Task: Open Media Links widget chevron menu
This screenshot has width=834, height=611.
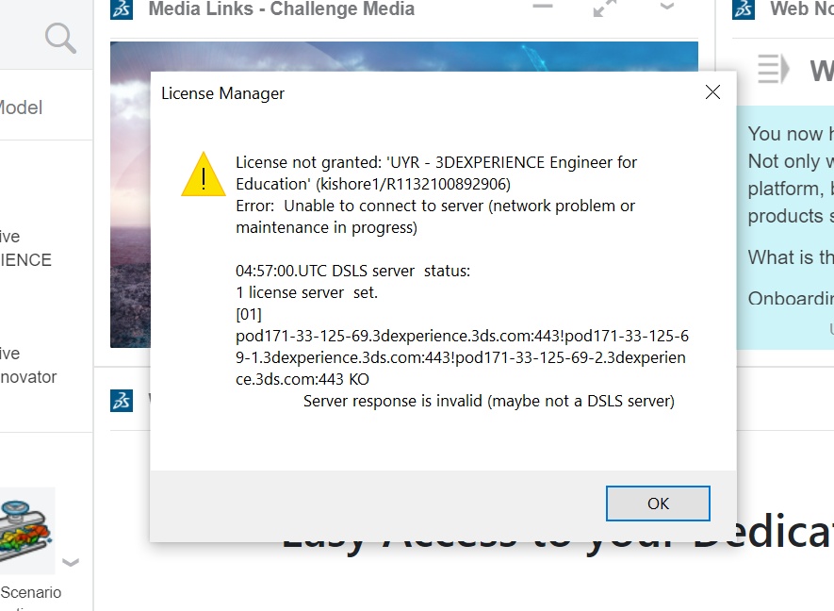Action: (x=667, y=8)
